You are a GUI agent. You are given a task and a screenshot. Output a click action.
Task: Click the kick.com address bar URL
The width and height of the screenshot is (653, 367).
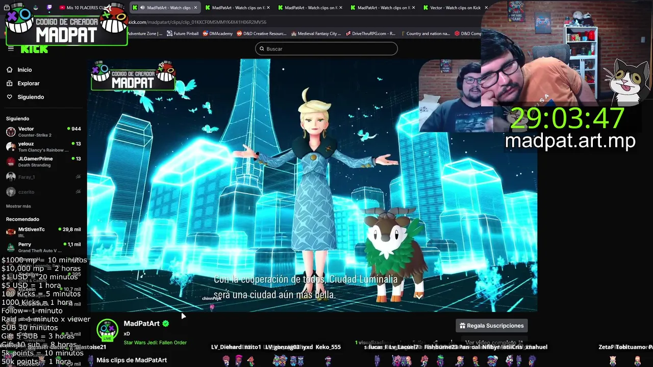pyautogui.click(x=196, y=22)
